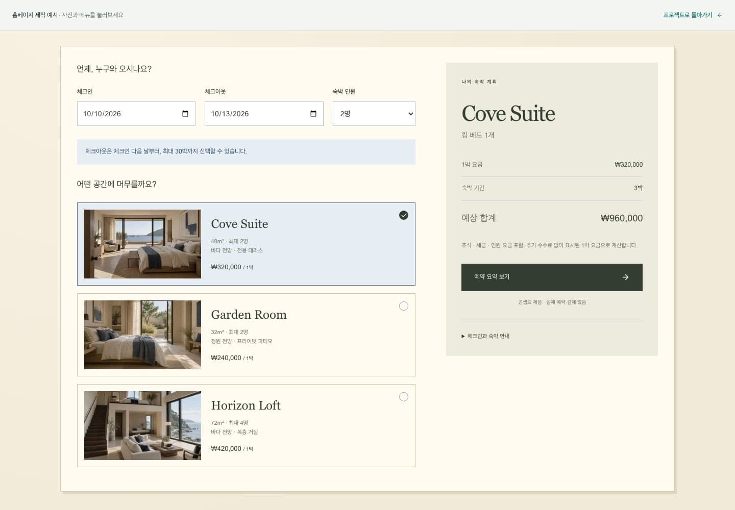The height and width of the screenshot is (510, 735).
Task: Click the check-out date field 10/13/2026
Action: coord(264,114)
